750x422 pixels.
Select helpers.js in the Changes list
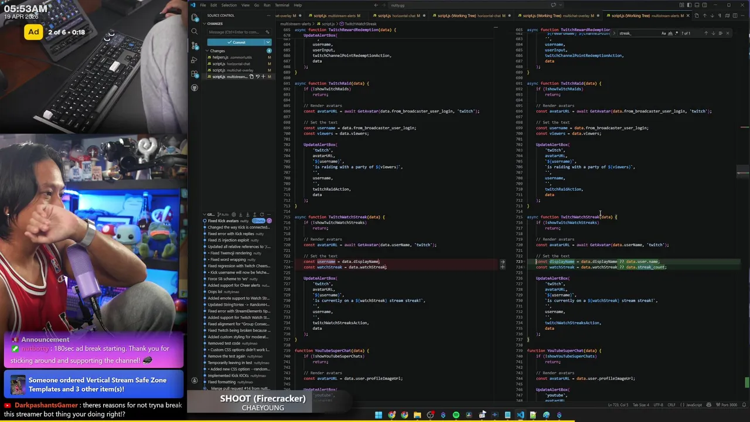pyautogui.click(x=238, y=57)
